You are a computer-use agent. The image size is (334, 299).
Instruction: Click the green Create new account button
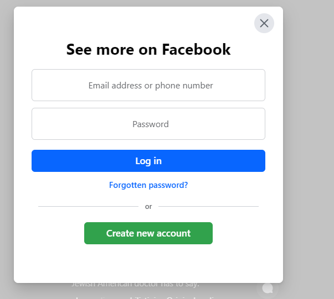tap(148, 233)
